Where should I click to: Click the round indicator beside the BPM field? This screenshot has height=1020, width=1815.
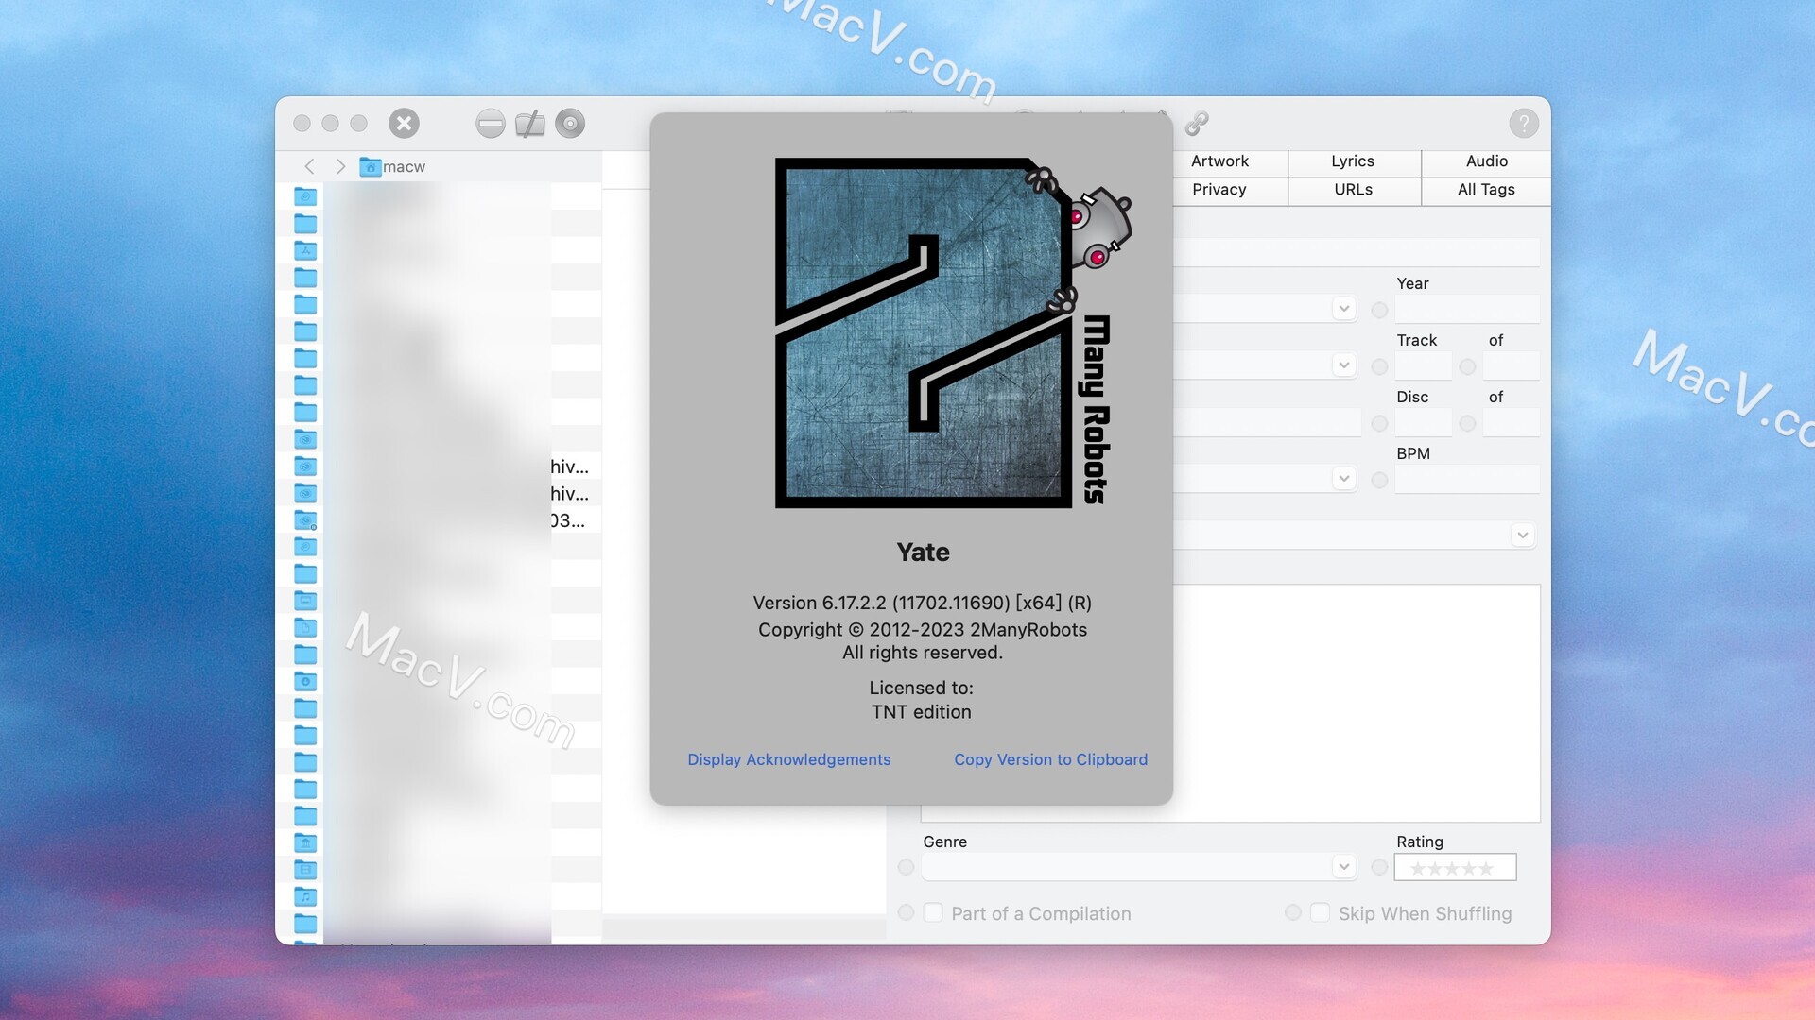click(x=1379, y=480)
